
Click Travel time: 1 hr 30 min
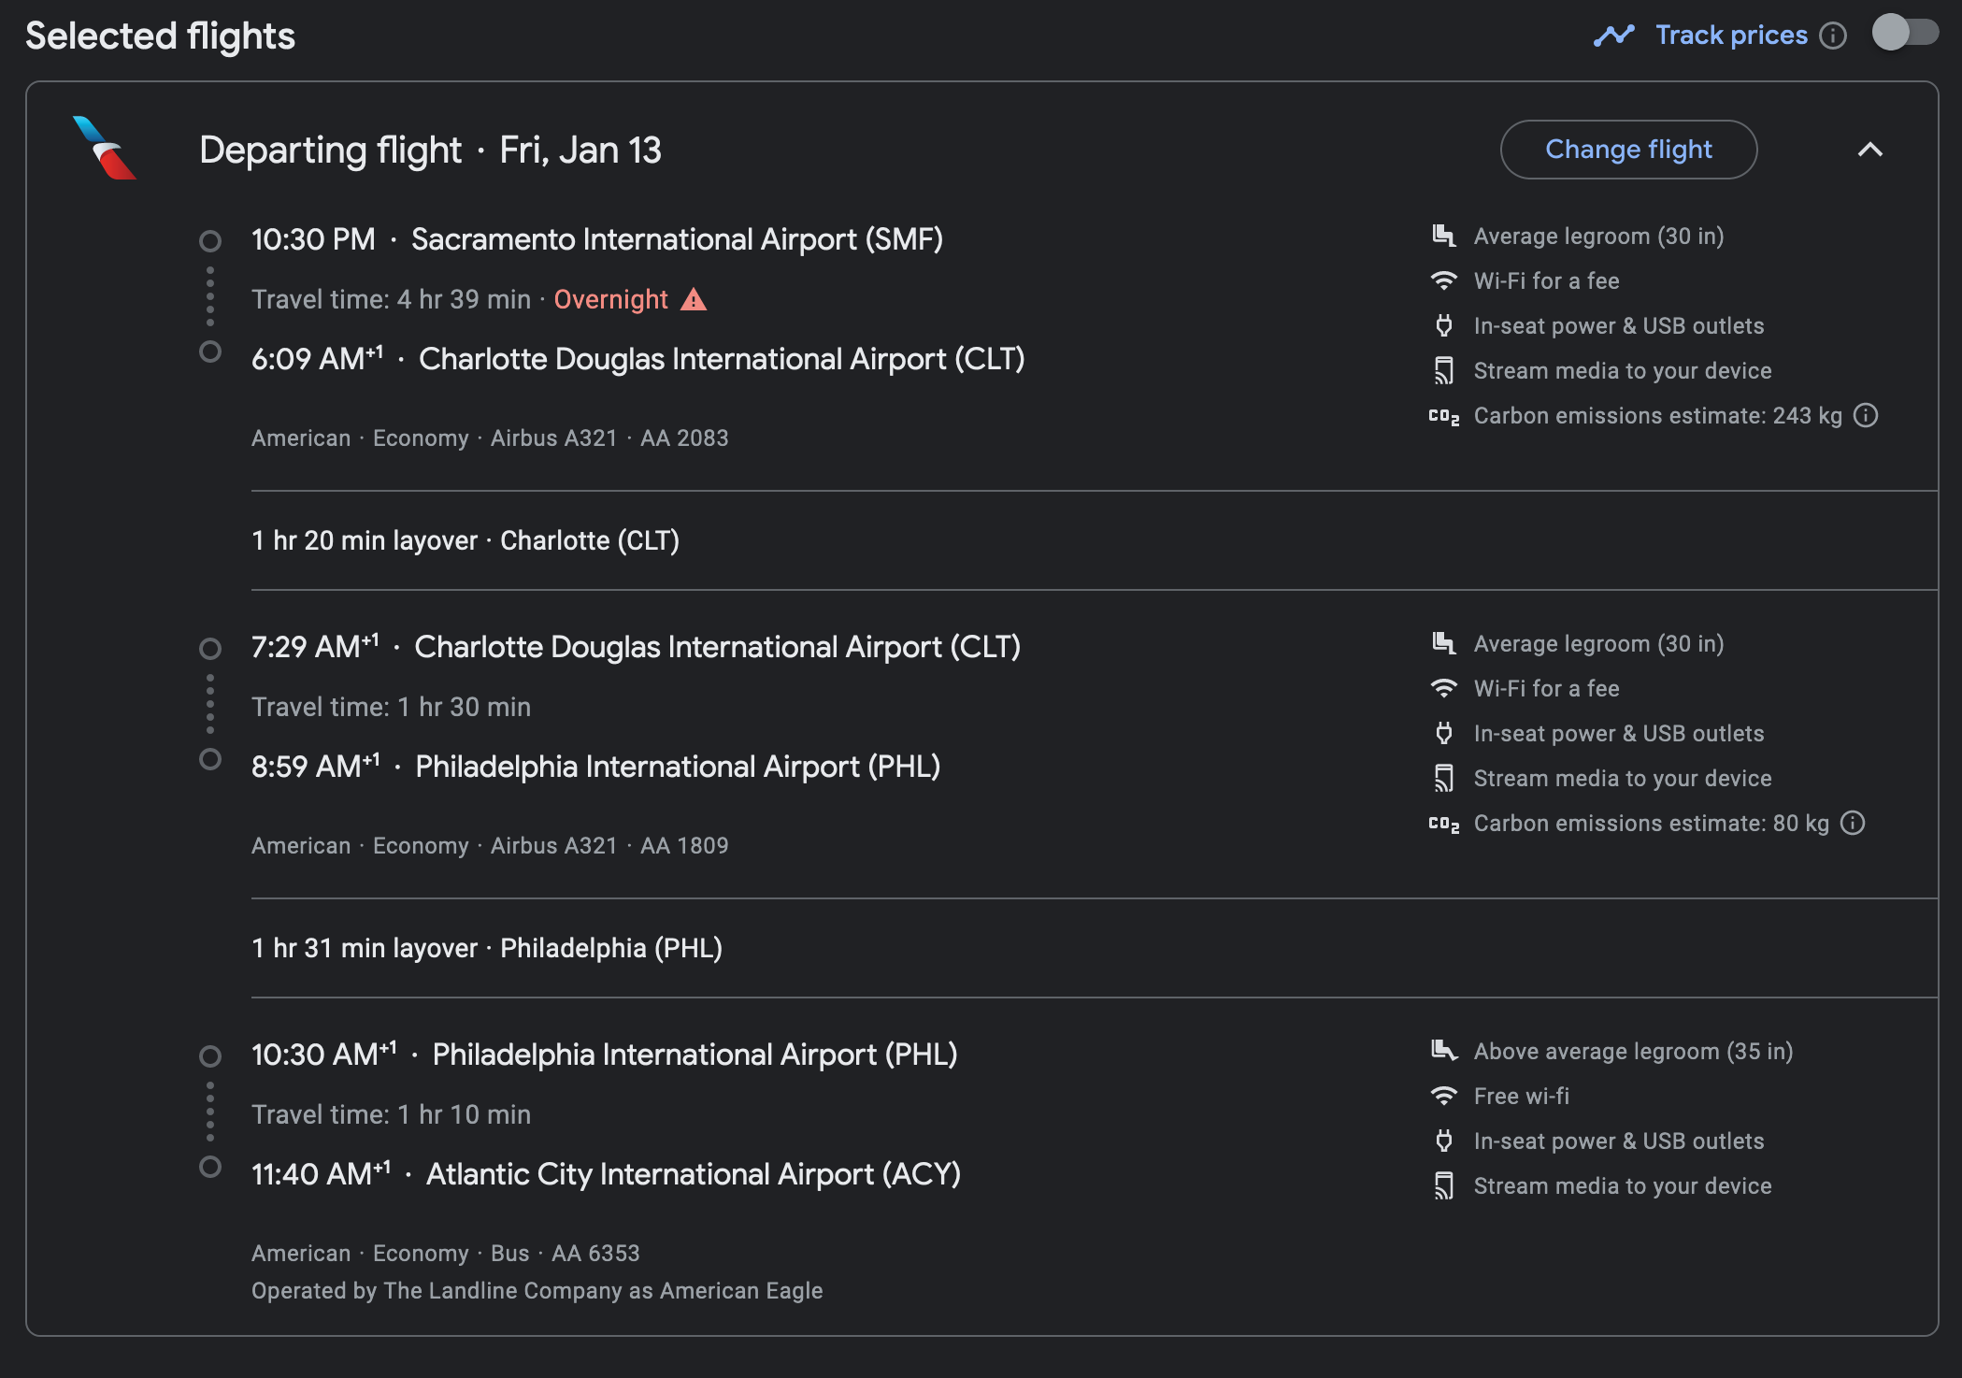(x=391, y=707)
